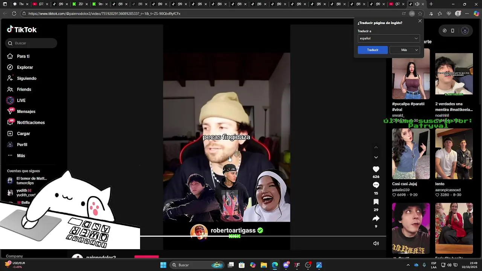Viewport: 482px width, 271px height.
Task: Share the video with arrow icon
Action: point(376,218)
